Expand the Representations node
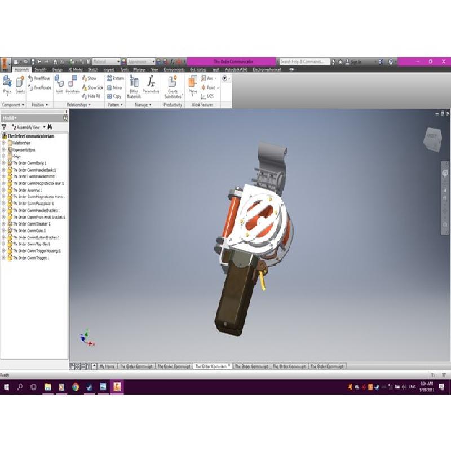The image size is (451, 451). (4, 149)
